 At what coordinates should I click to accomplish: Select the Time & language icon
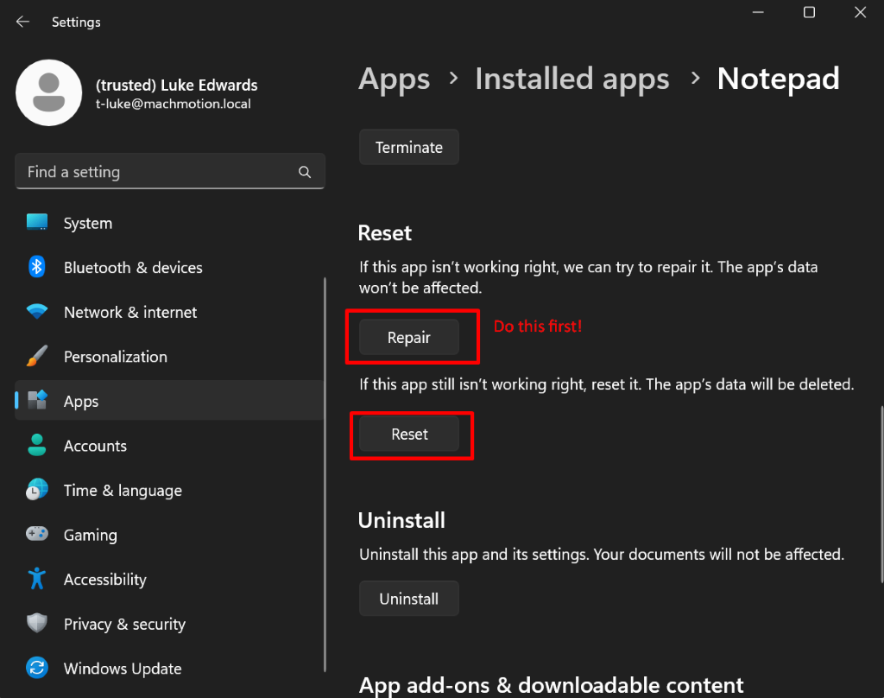[x=37, y=490]
